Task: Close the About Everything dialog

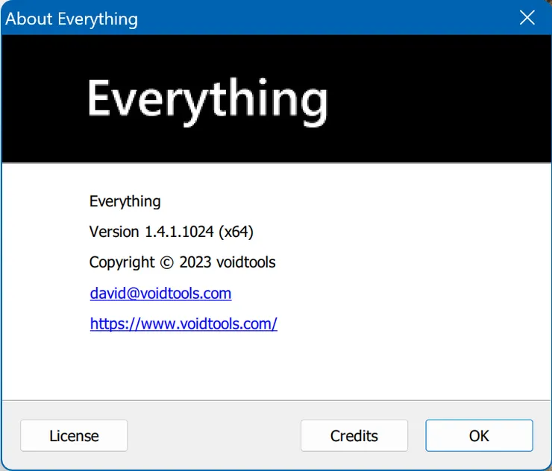Action: pyautogui.click(x=527, y=18)
